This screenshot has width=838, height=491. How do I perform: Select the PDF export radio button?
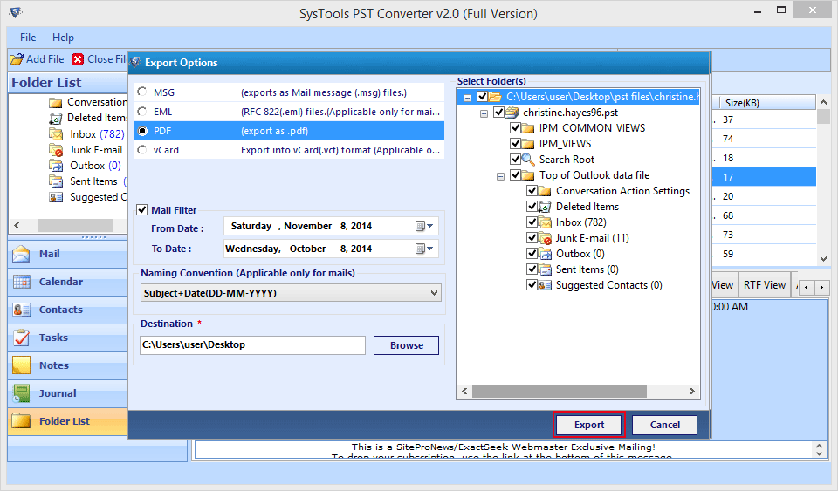click(142, 131)
